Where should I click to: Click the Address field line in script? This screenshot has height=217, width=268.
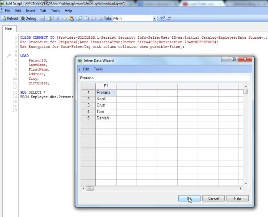tap(37, 74)
